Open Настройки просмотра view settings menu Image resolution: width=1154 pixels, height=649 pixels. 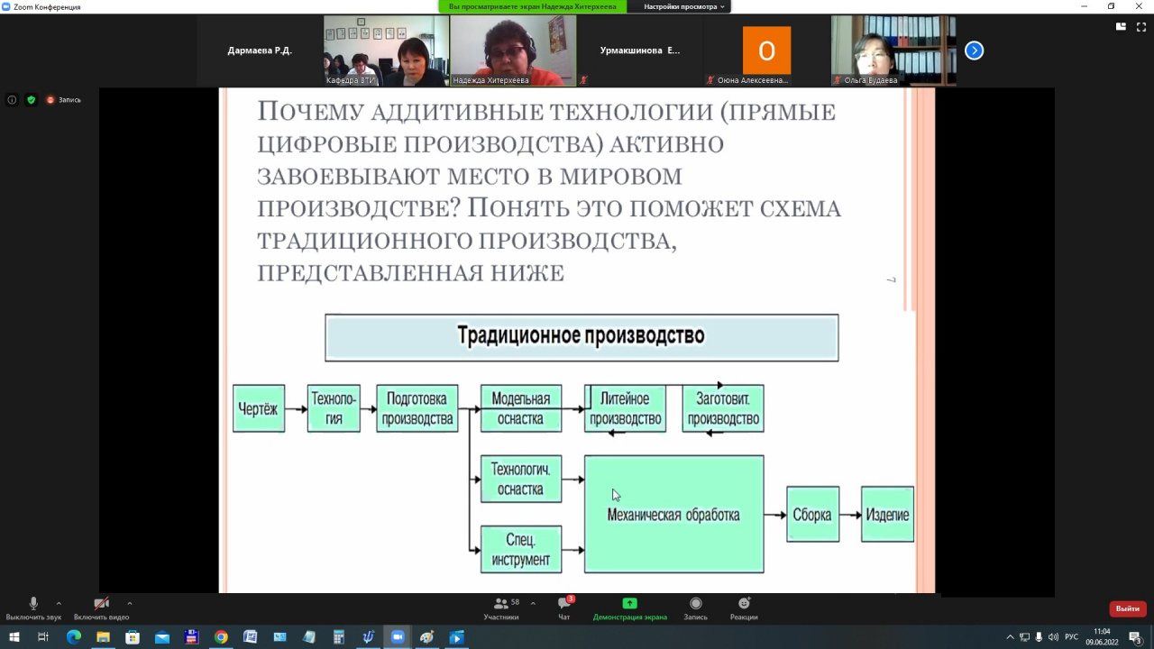pos(684,6)
